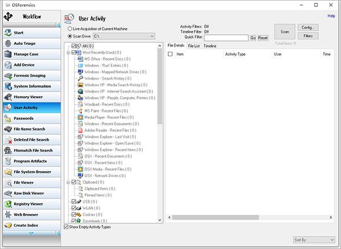Open the Scan Drive dropdown
This screenshot has height=249, width=341.
[x=151, y=36]
